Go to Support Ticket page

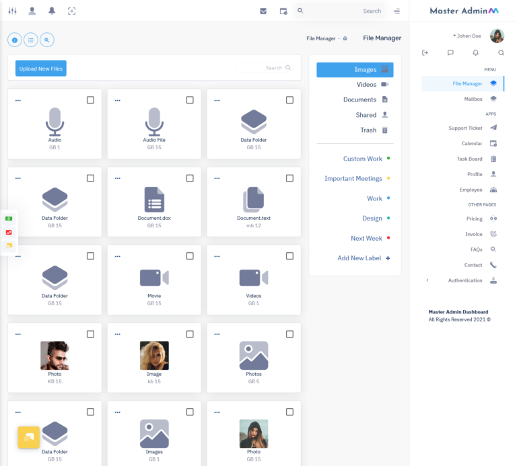[x=462, y=128]
